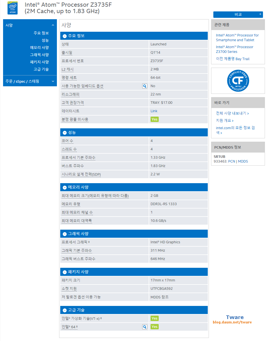Click 전체 사양 내보내기 link
This screenshot has height=341, width=268.
232,113
